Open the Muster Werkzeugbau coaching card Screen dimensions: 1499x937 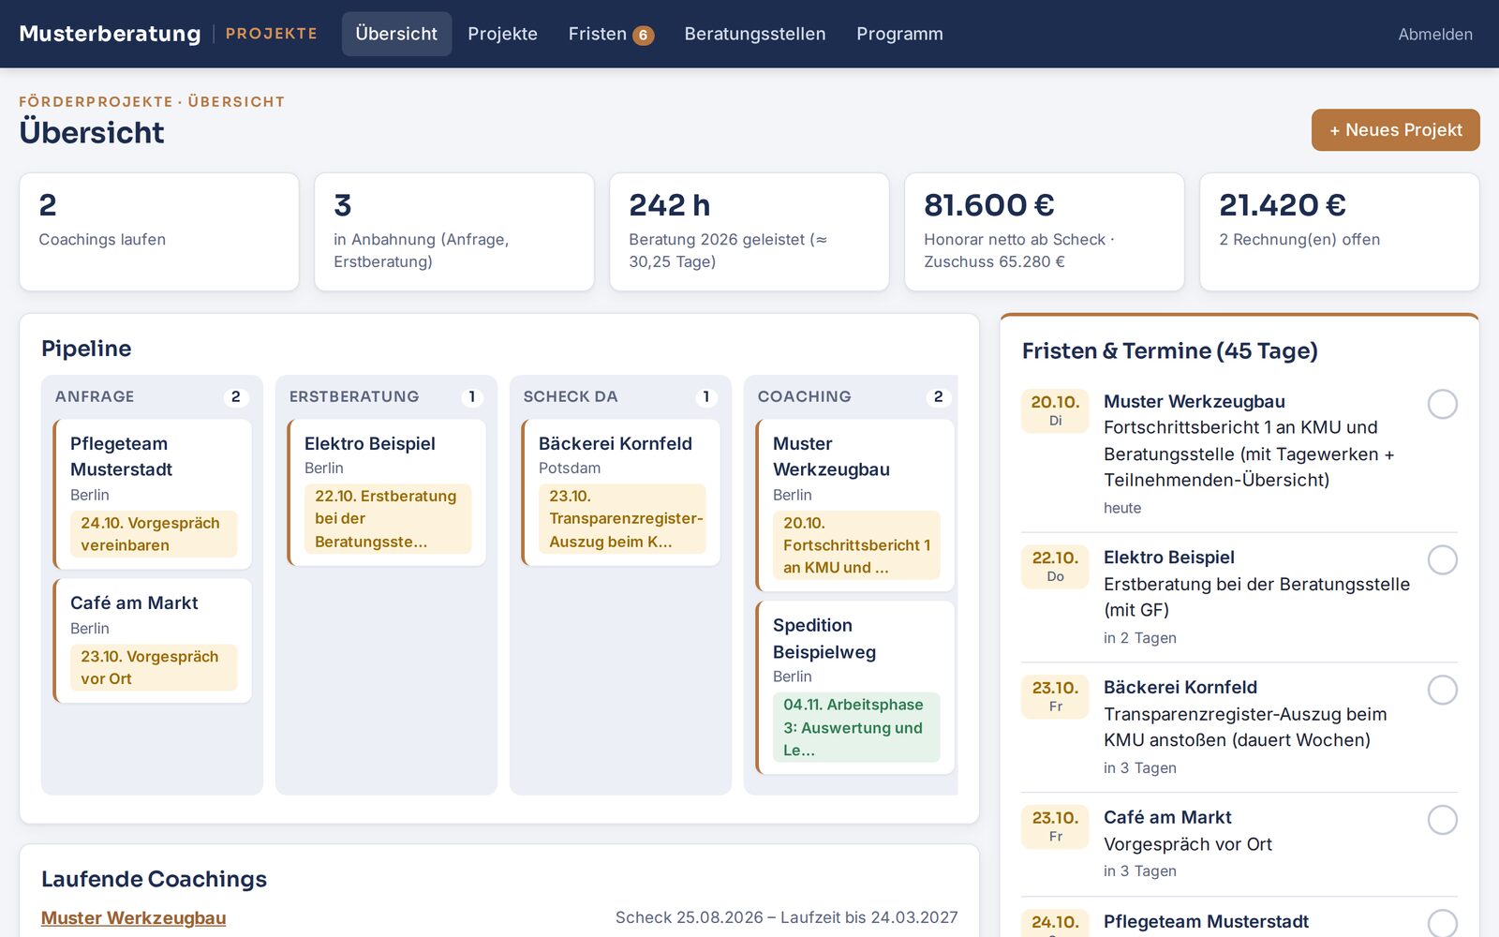tap(855, 505)
